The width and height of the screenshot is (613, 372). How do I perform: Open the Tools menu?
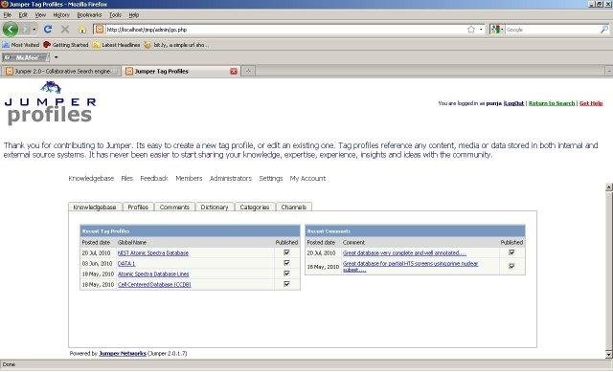click(x=115, y=15)
